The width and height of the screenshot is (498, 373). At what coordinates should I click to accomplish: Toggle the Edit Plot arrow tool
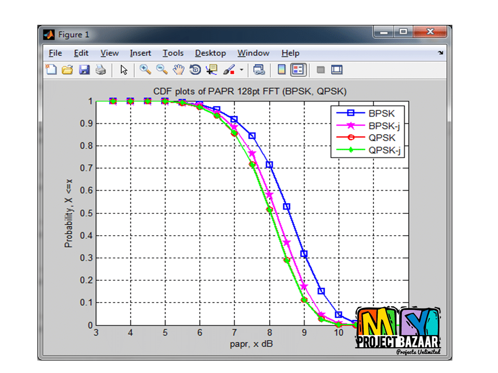(x=124, y=70)
